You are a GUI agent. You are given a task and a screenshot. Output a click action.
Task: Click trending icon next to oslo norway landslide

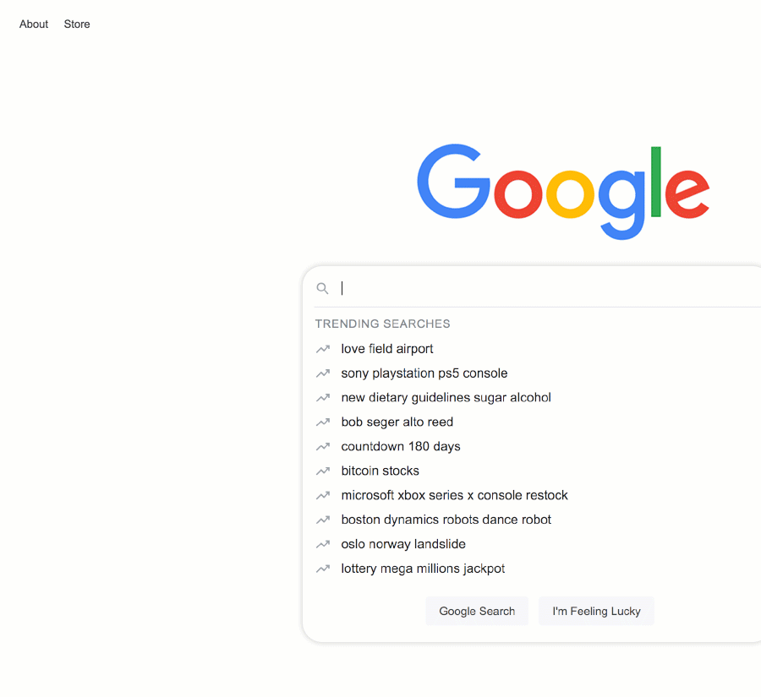pyautogui.click(x=323, y=544)
